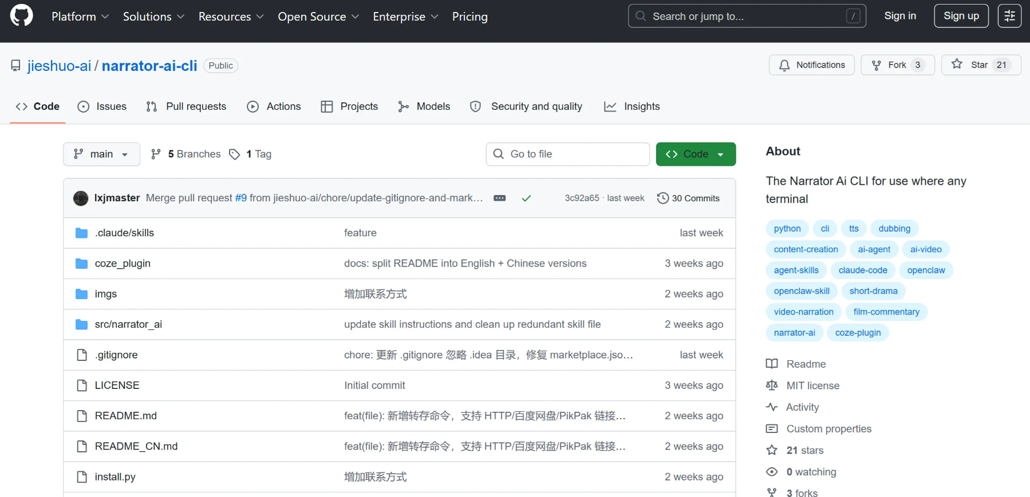View the MIT license link
The width and height of the screenshot is (1030, 497).
click(812, 385)
